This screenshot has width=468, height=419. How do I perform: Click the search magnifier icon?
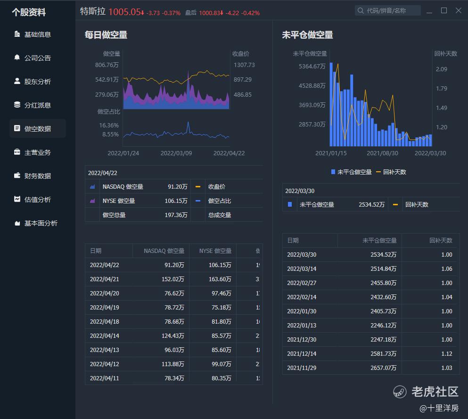[x=361, y=11]
